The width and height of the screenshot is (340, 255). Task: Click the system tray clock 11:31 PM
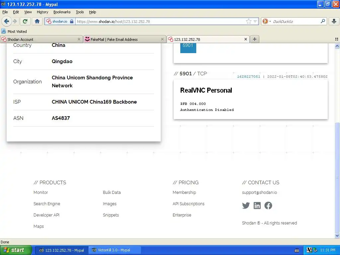(x=328, y=250)
